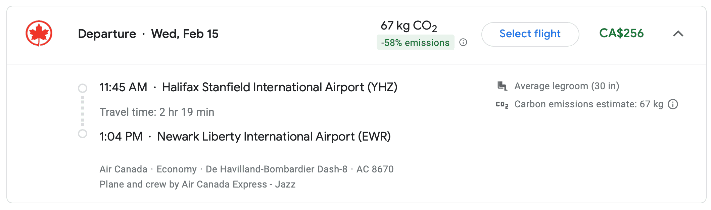Click the Air Canada maple leaf logo

(39, 33)
